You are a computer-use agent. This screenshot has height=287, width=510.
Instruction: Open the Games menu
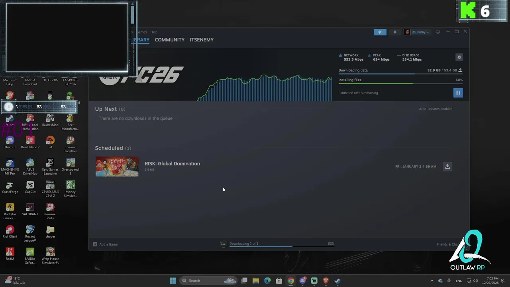click(142, 32)
